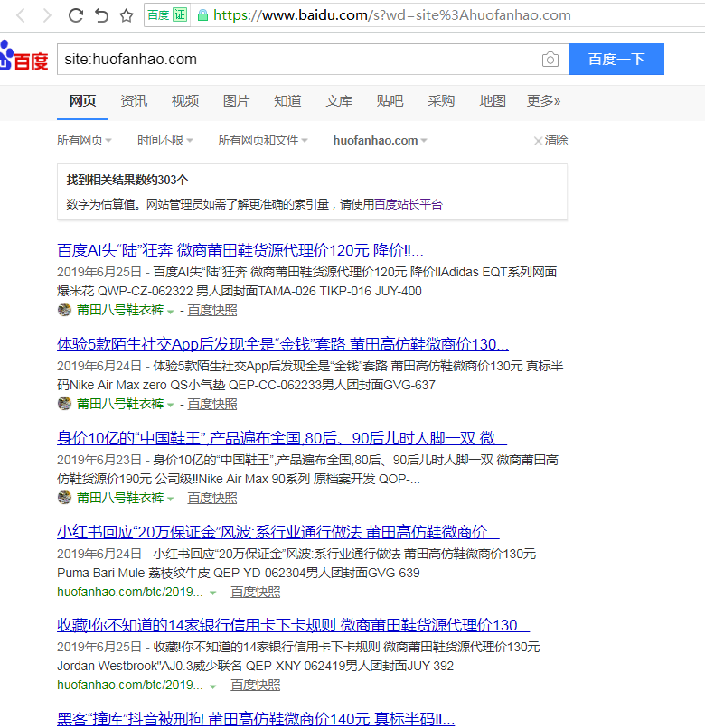
Task: Click the browser address bar URL
Action: (x=391, y=15)
